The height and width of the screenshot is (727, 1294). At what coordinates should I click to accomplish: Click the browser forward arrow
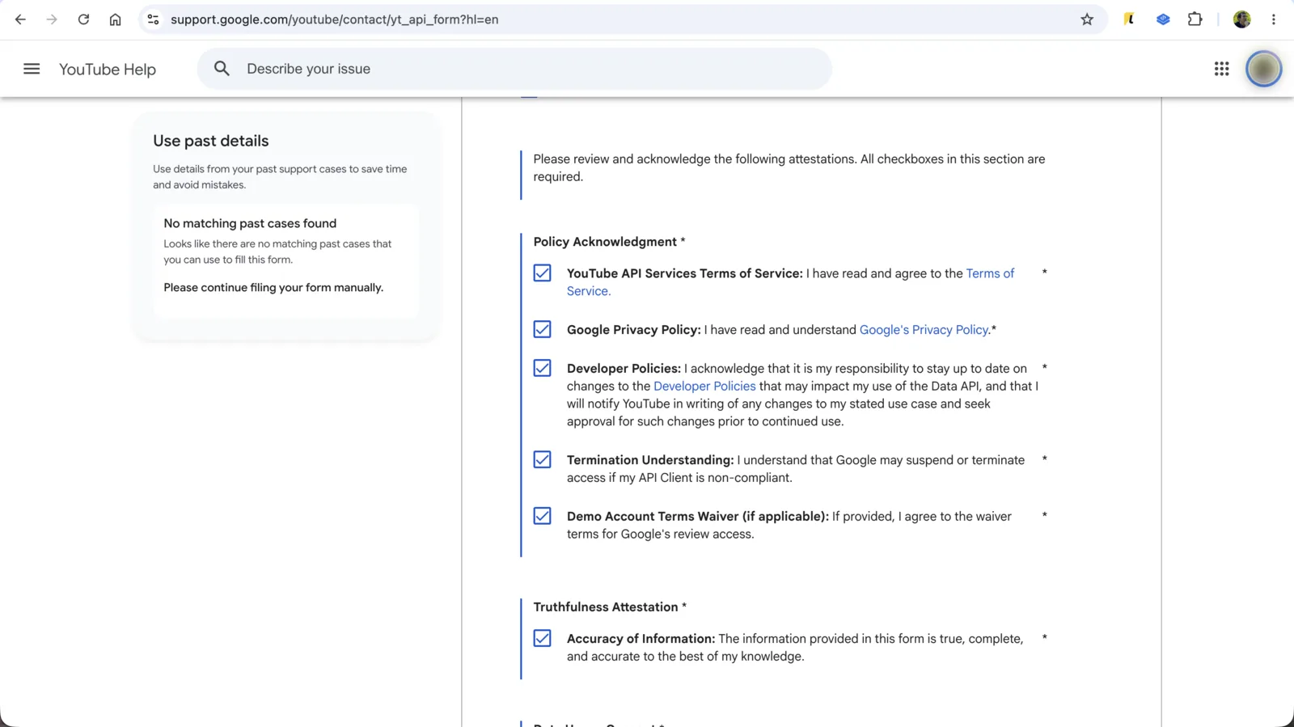click(x=52, y=19)
